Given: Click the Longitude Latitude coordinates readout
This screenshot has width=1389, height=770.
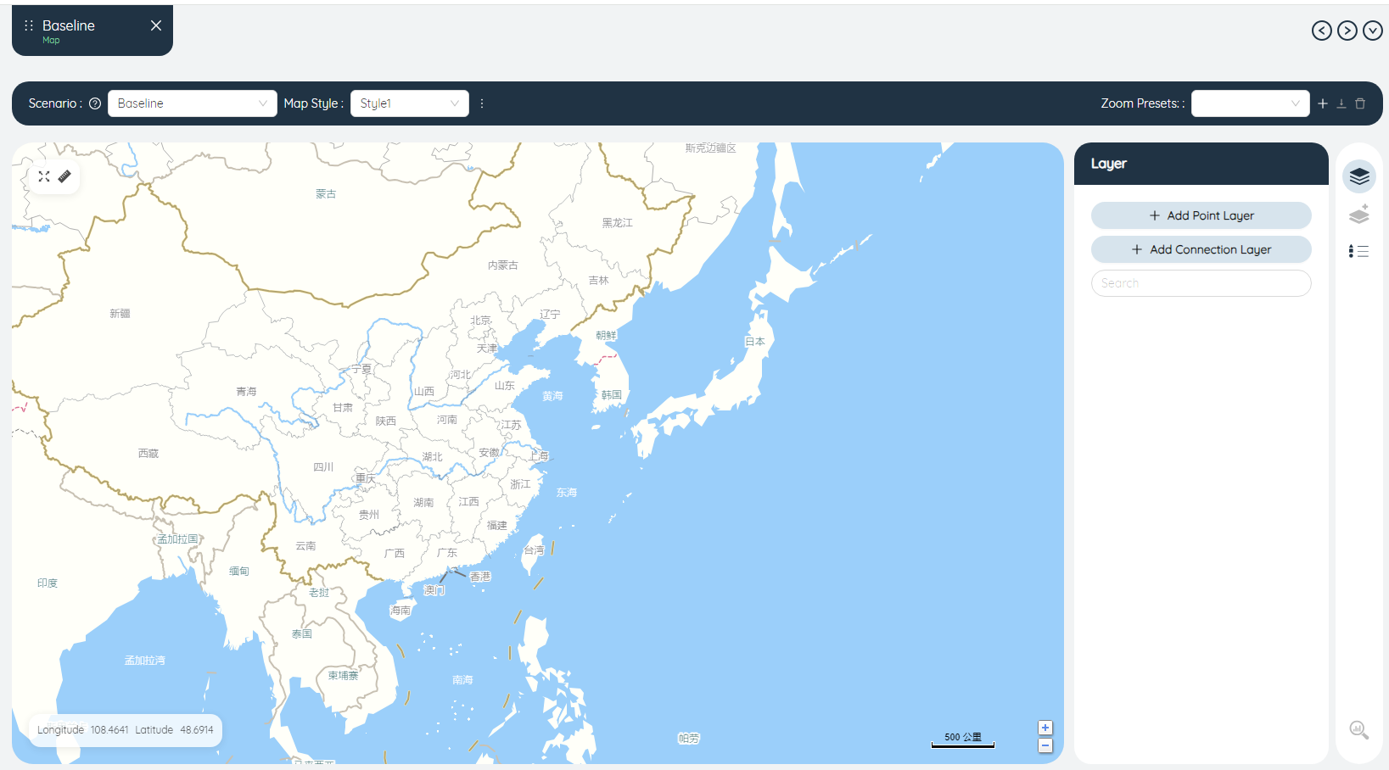Looking at the screenshot, I should click(126, 730).
